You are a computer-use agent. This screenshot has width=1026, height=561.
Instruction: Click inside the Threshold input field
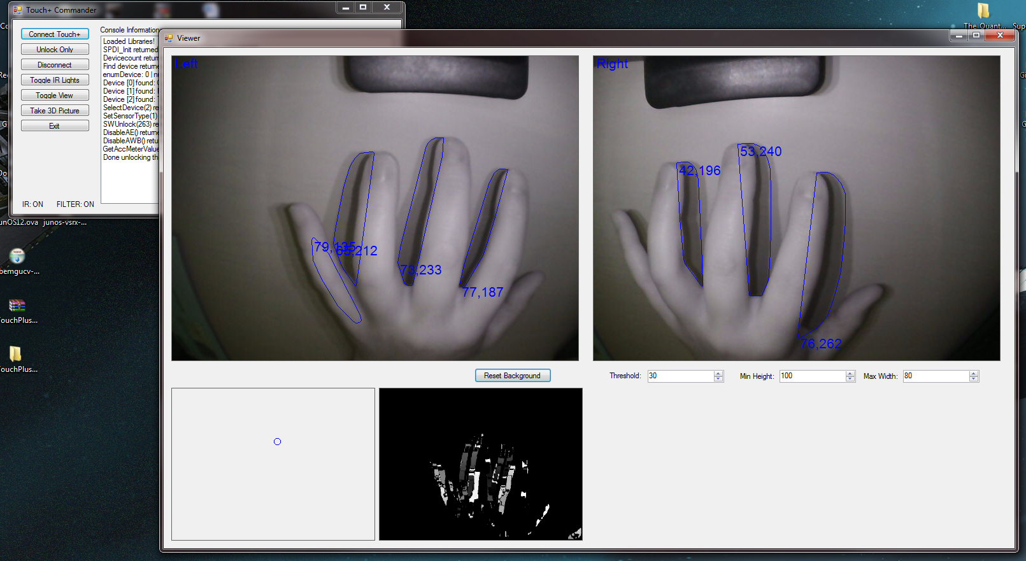point(680,376)
